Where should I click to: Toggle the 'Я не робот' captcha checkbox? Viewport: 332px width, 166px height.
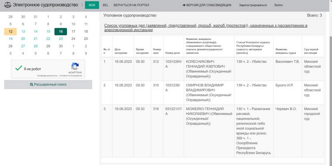click(18, 69)
